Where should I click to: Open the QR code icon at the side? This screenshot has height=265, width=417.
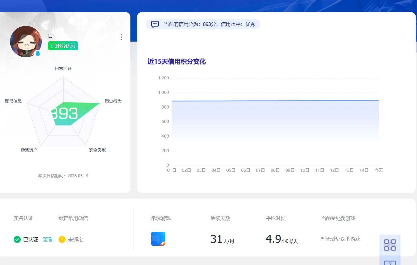click(390, 245)
